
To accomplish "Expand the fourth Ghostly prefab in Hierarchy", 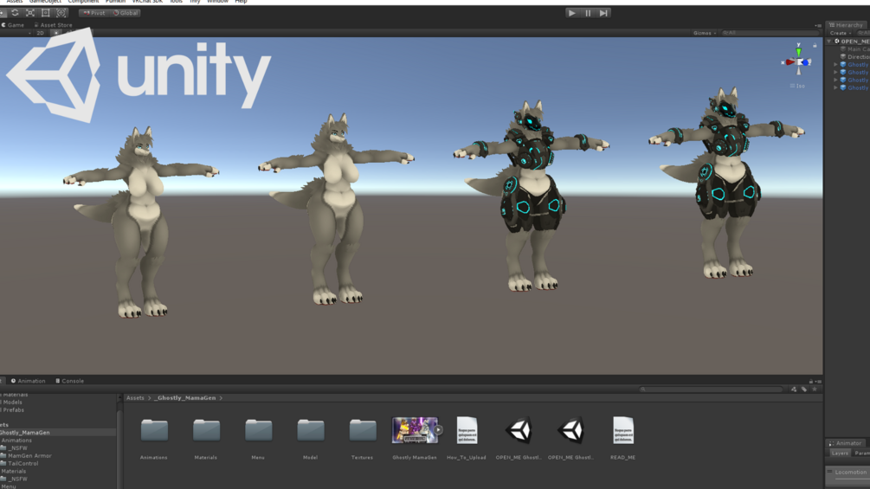I will (835, 87).
